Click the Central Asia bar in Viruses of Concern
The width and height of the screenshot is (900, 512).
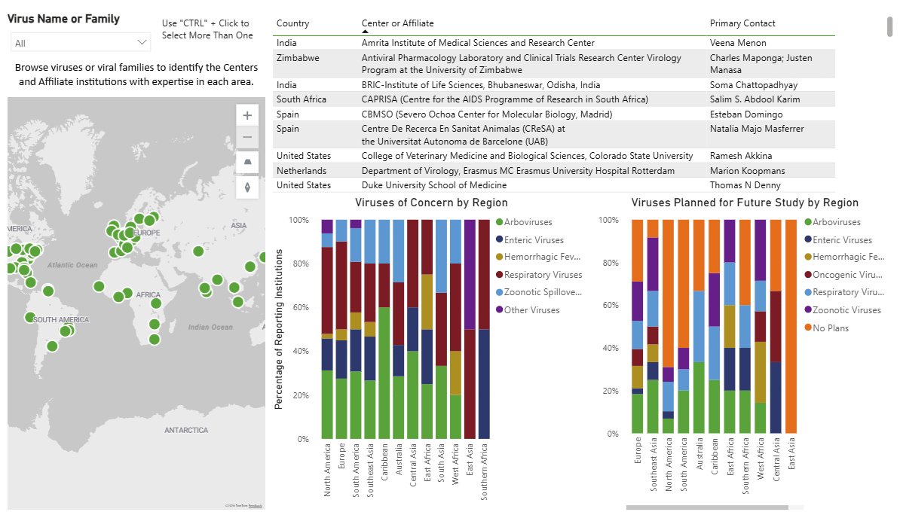pos(413,329)
